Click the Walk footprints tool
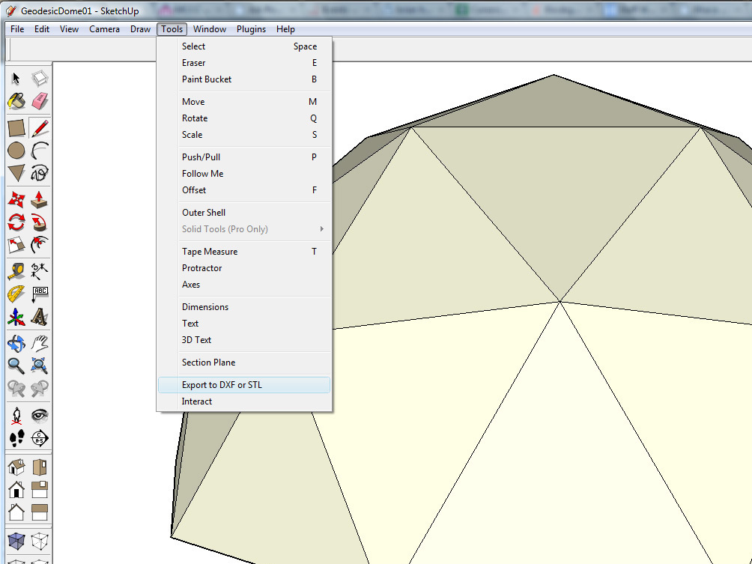This screenshot has height=564, width=752. [x=16, y=438]
